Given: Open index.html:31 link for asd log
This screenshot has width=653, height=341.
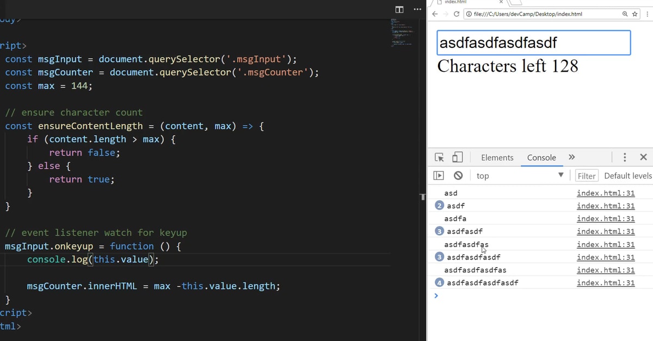Looking at the screenshot, I should 606,193.
